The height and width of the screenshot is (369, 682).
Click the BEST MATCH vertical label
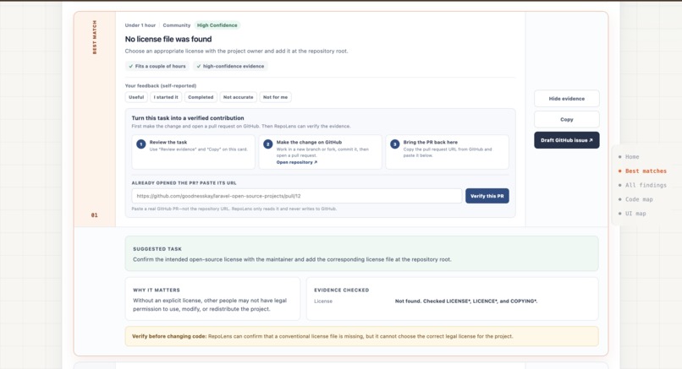pos(95,37)
